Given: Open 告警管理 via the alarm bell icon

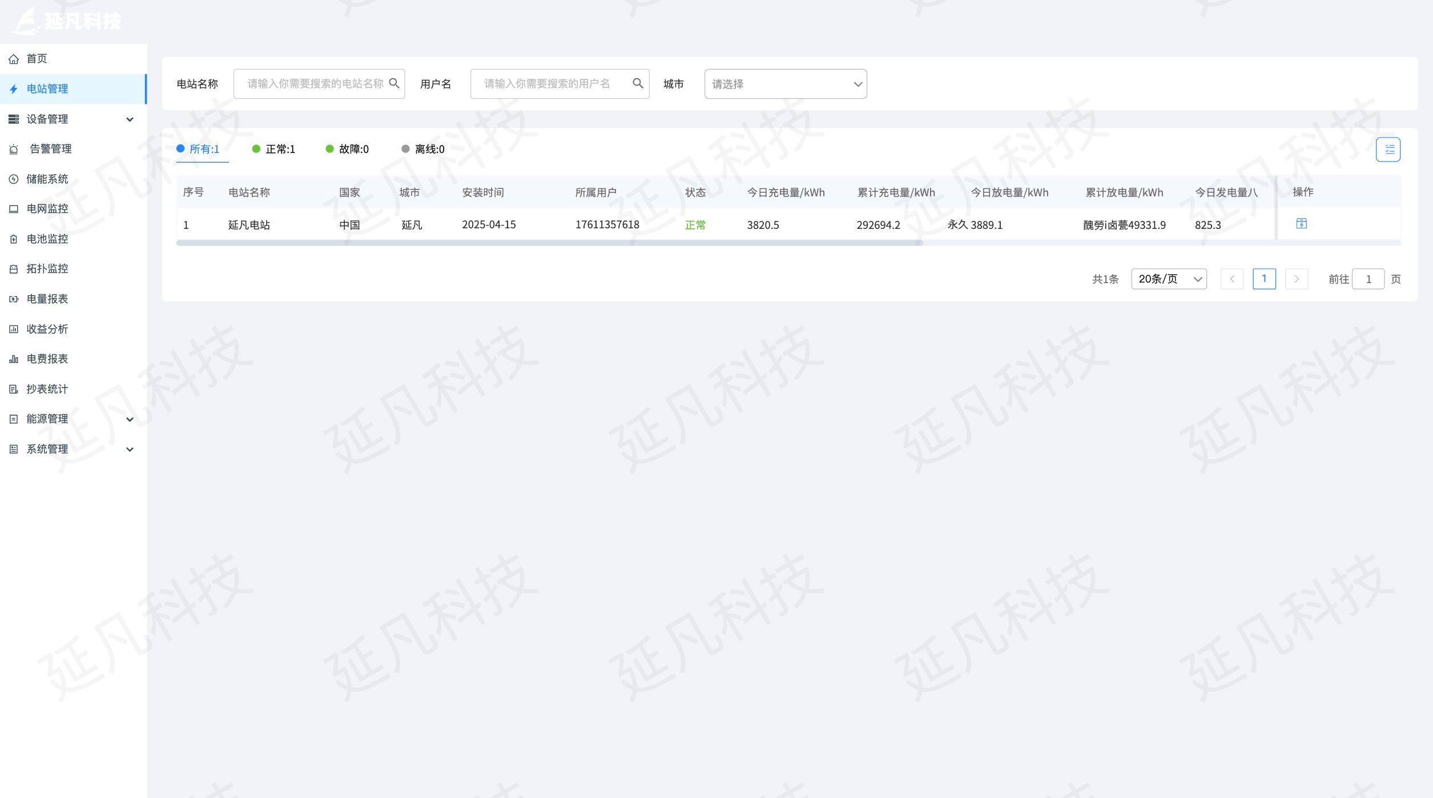Looking at the screenshot, I should point(14,149).
